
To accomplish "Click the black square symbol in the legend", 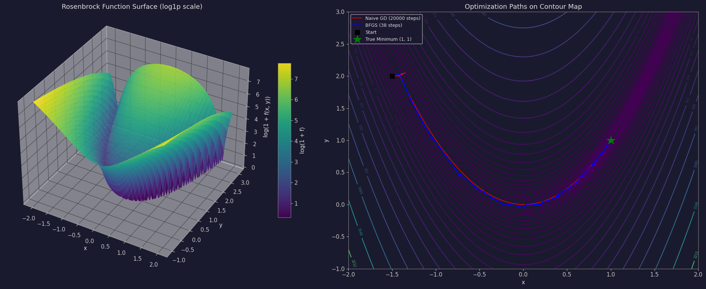I will coord(357,32).
